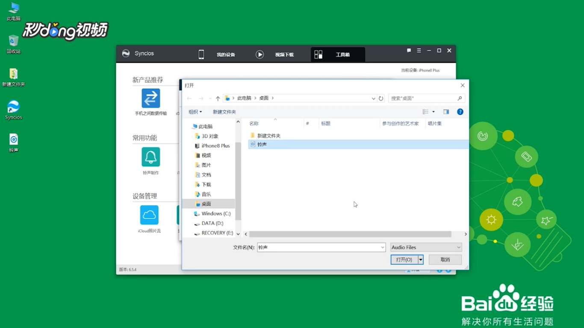Select the 新建文件夹 desktop icon
Viewport: 584px width, 328px height.
[14, 77]
